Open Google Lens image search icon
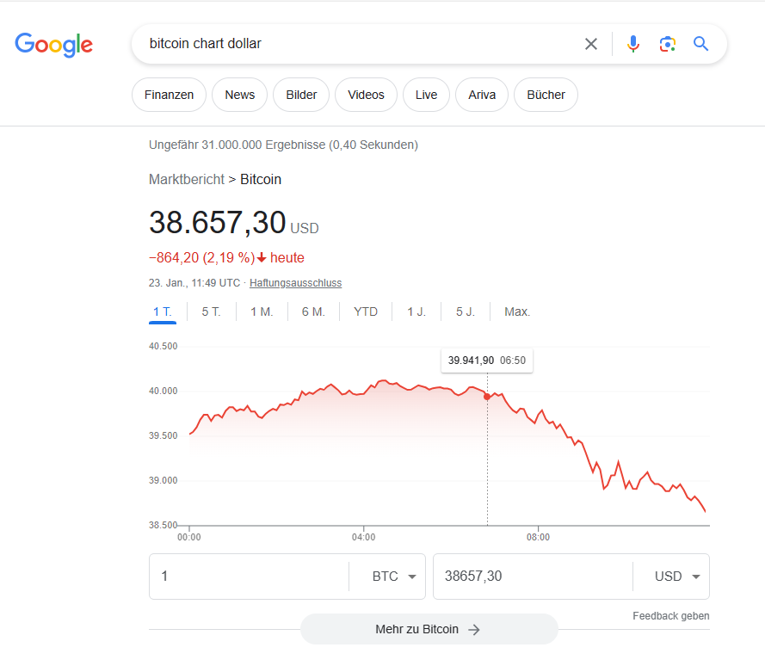Image resolution: width=765 pixels, height=666 pixels. [667, 44]
